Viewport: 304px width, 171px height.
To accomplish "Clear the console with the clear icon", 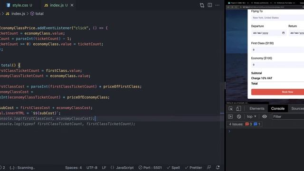I will coord(239,116).
